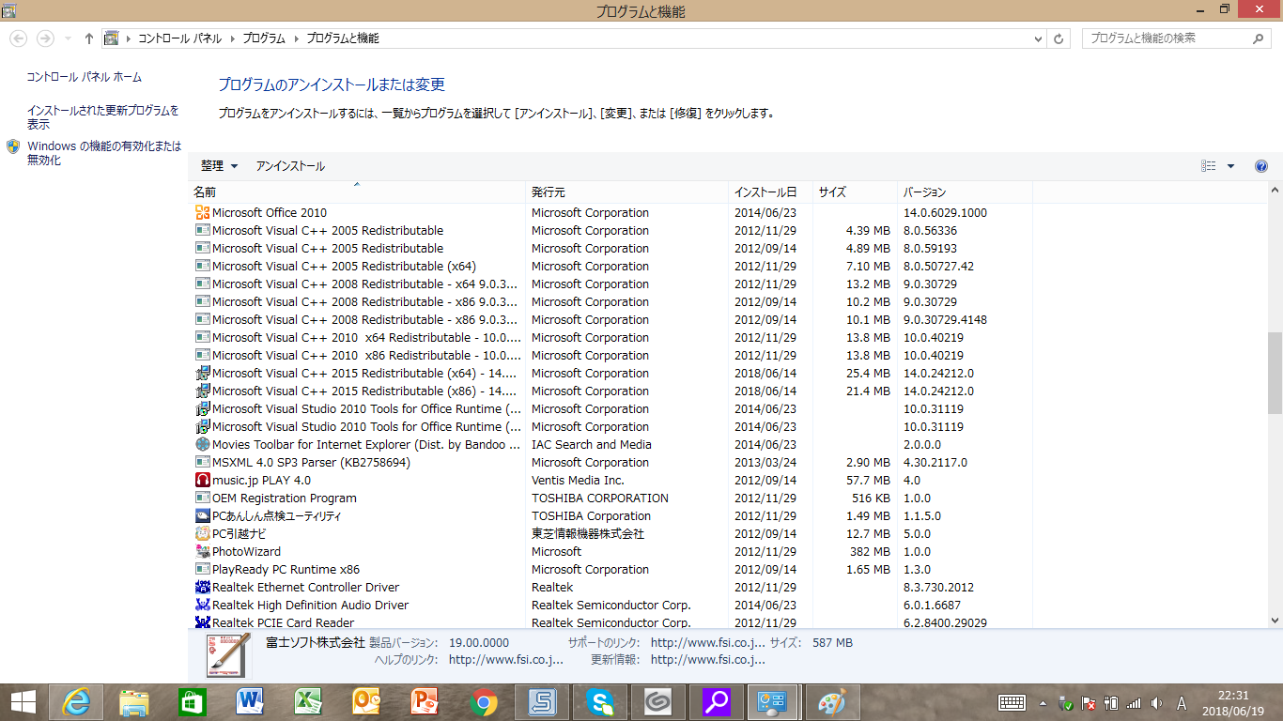This screenshot has height=721, width=1283.
Task: Launch Word from the taskbar
Action: (x=251, y=702)
